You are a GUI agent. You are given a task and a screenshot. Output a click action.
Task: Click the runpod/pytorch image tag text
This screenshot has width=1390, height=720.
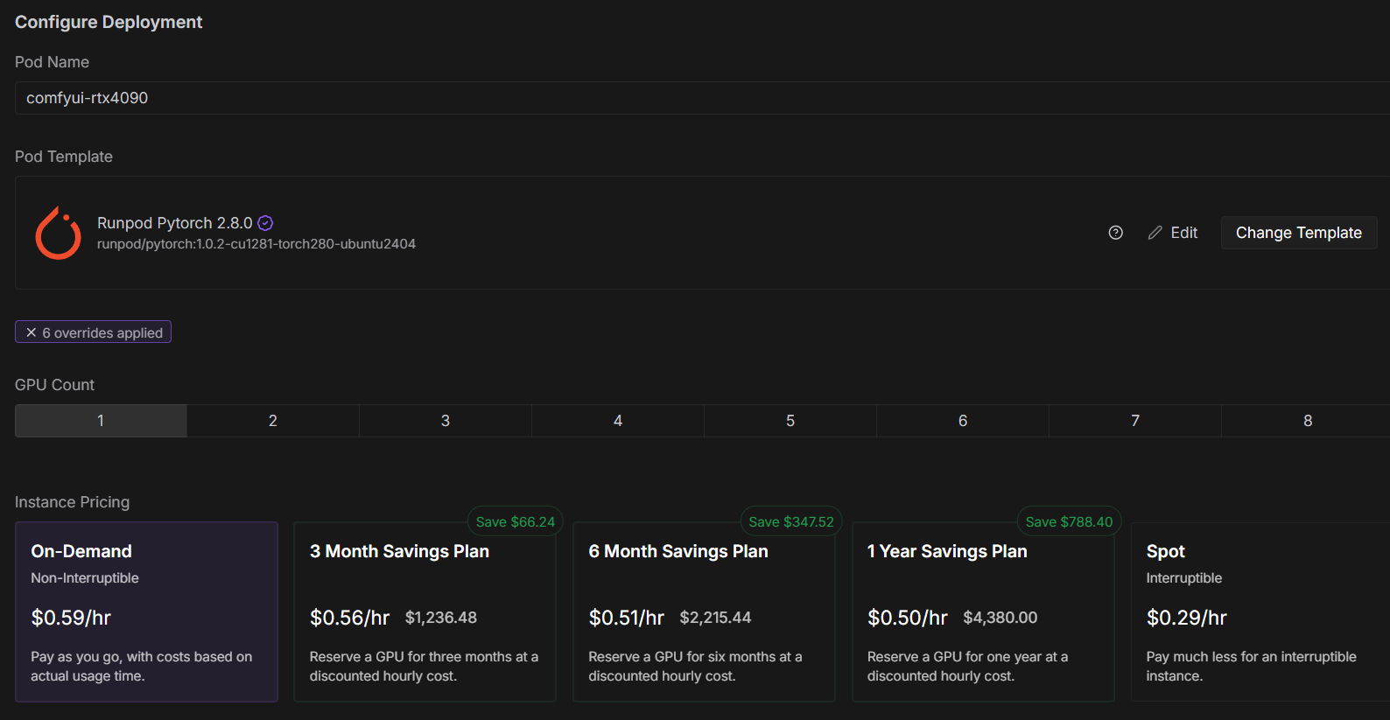[256, 244]
